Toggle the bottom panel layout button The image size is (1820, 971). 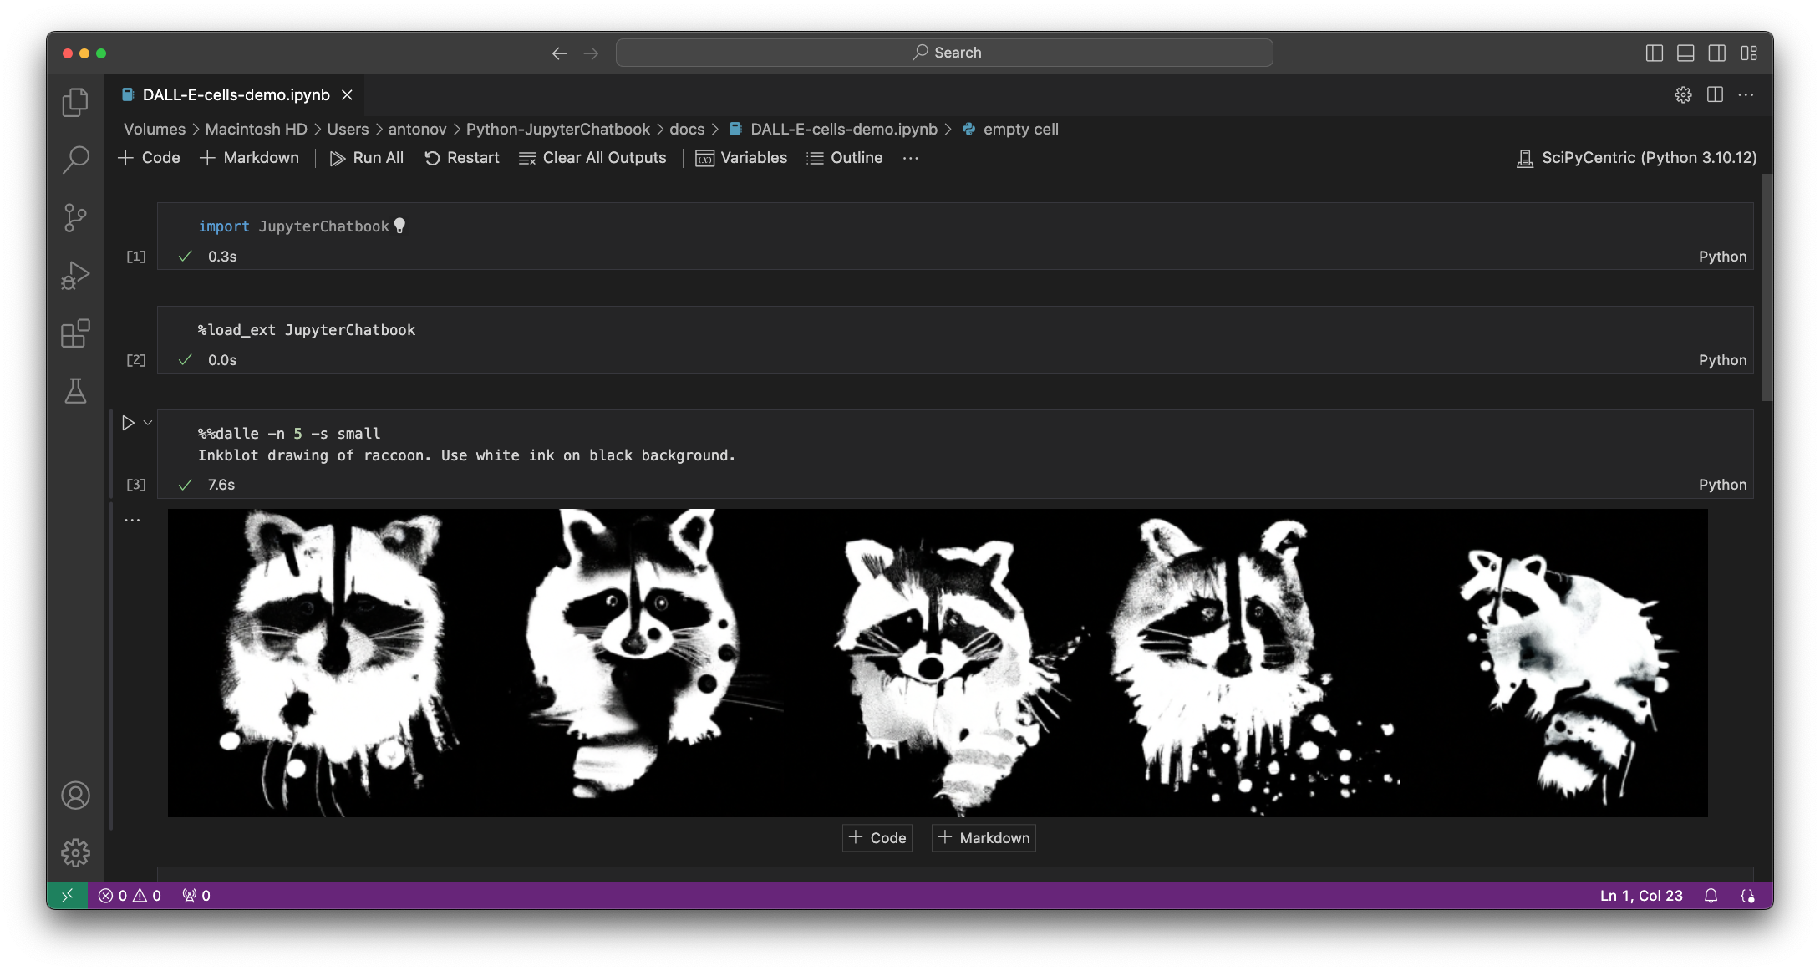pos(1685,53)
